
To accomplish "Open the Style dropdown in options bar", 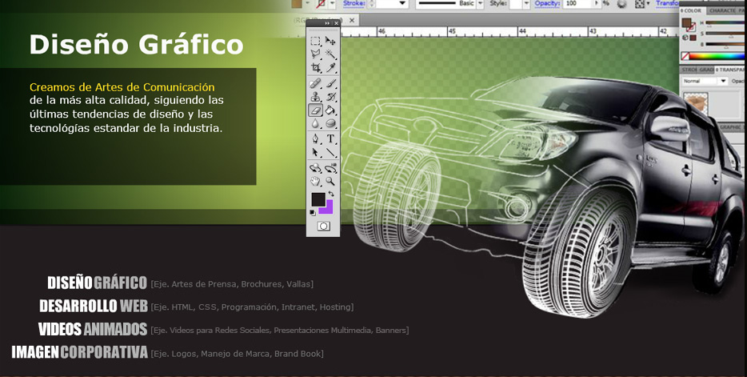I will (x=525, y=4).
